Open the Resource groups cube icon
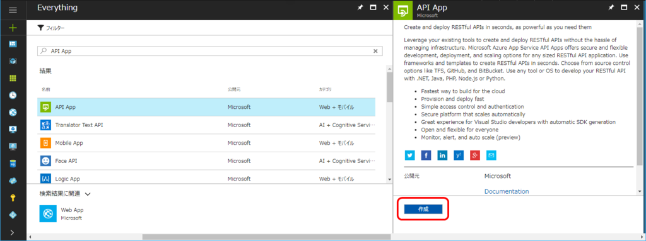The height and width of the screenshot is (241, 646). tap(13, 61)
